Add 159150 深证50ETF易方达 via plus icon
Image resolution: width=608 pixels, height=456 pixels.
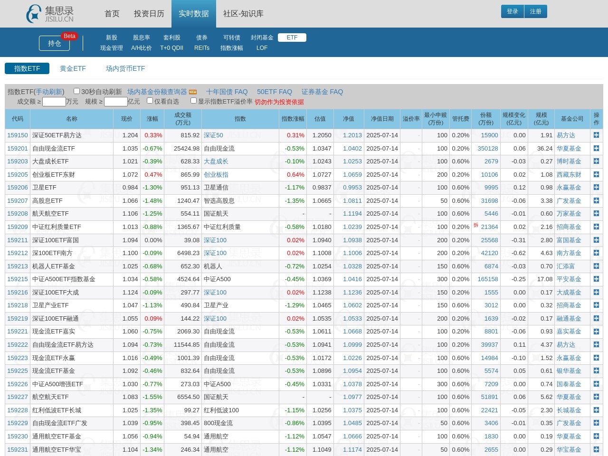coord(596,135)
